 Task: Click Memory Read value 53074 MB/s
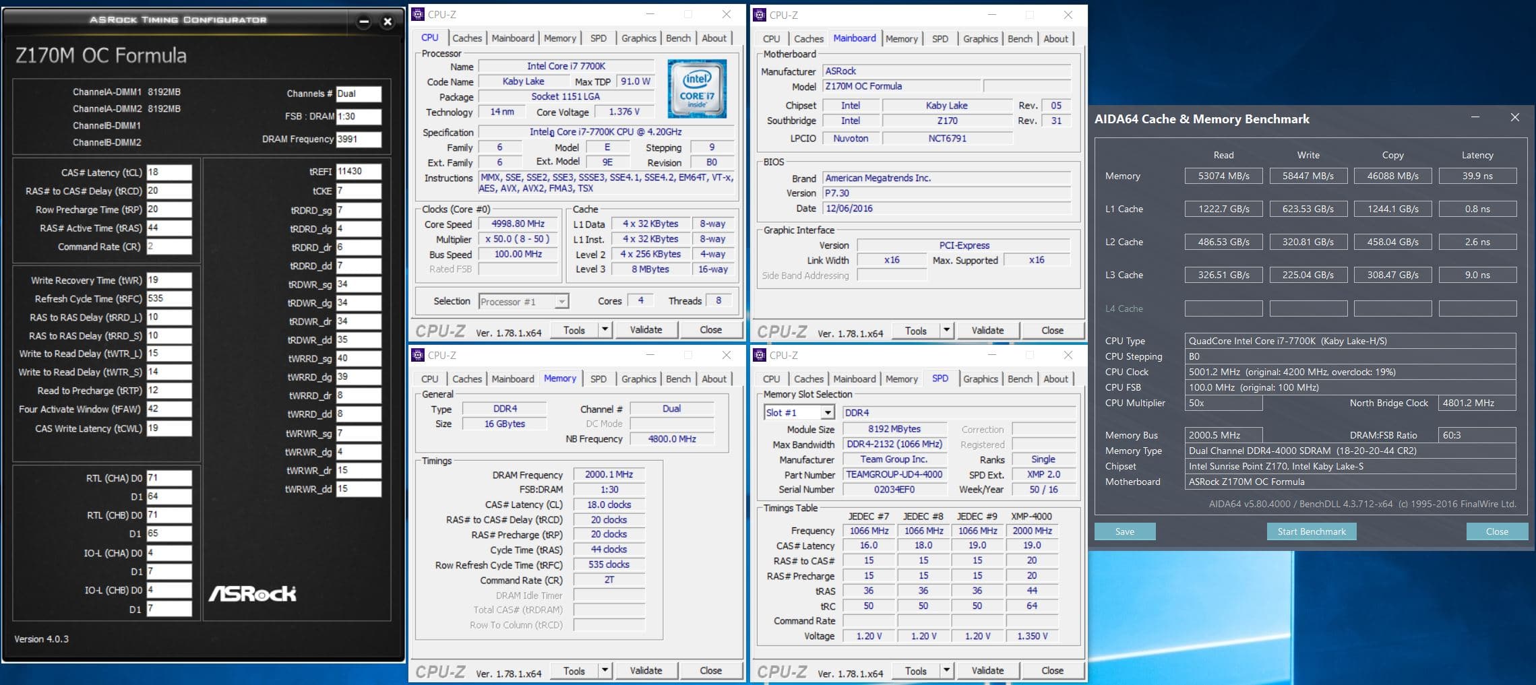(1223, 176)
